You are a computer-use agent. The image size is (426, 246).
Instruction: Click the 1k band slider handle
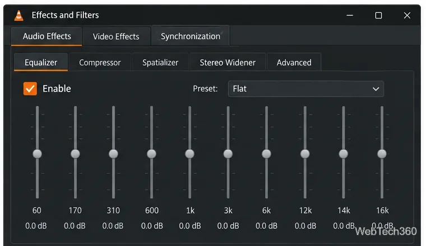pyautogui.click(x=189, y=154)
